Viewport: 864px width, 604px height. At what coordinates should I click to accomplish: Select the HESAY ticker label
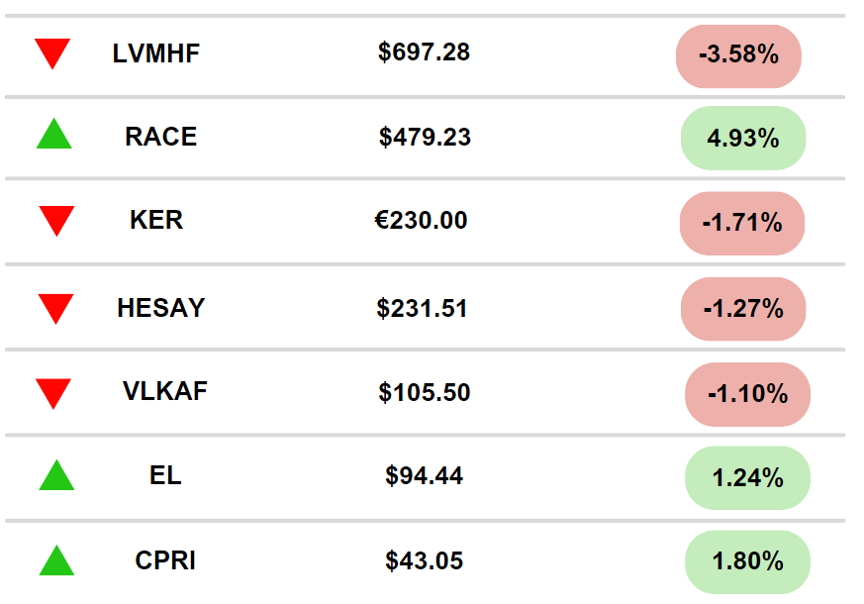tap(161, 307)
